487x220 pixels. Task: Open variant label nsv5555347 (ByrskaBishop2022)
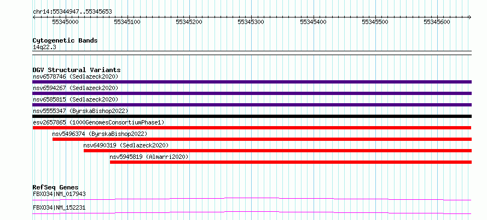pos(80,111)
